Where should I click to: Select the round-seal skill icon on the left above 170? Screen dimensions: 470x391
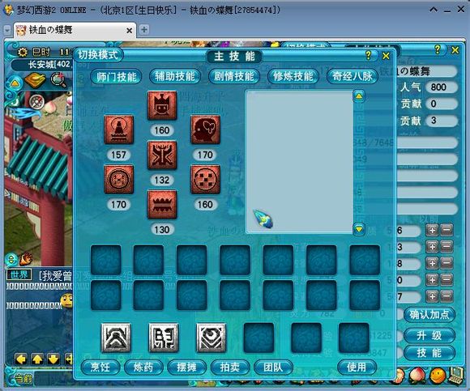pos(118,179)
